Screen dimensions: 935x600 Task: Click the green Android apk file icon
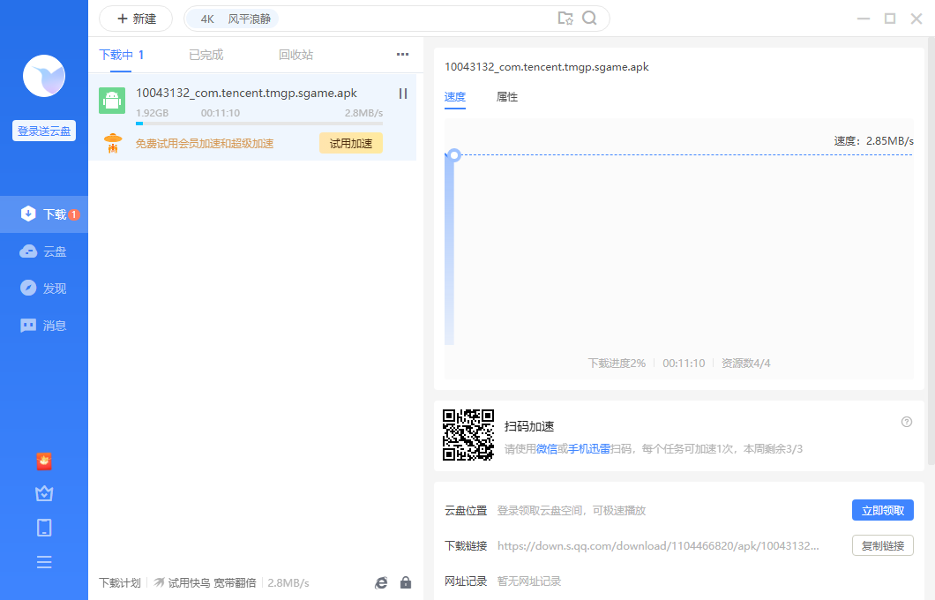[112, 101]
